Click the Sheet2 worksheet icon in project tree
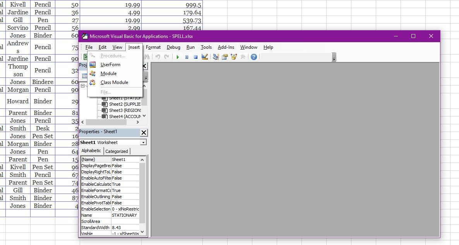 pyautogui.click(x=104, y=104)
